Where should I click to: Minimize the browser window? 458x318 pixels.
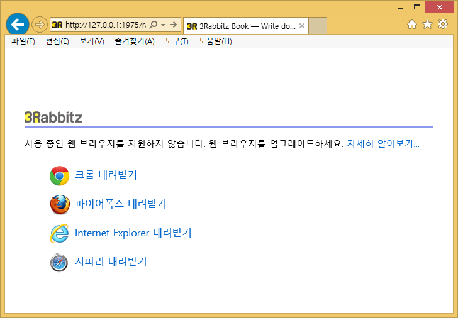click(400, 8)
